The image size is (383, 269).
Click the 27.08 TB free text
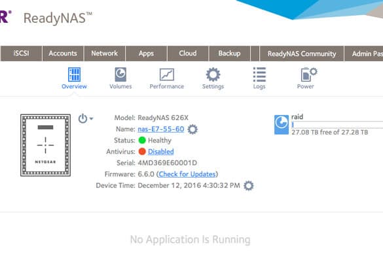coord(330,132)
